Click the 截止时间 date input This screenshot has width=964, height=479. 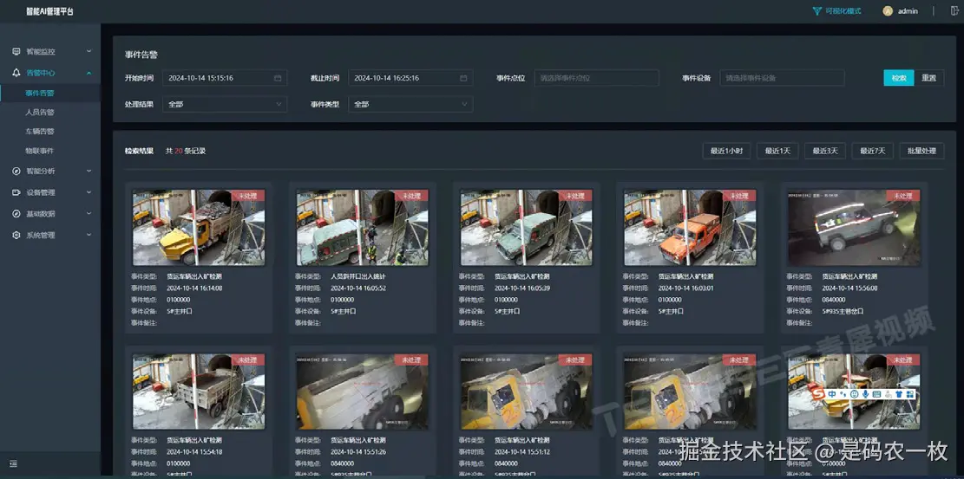(x=410, y=78)
